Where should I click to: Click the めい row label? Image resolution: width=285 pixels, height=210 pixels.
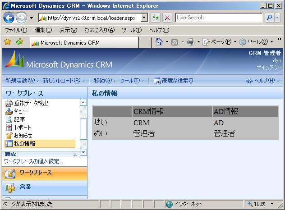[x=100, y=133]
